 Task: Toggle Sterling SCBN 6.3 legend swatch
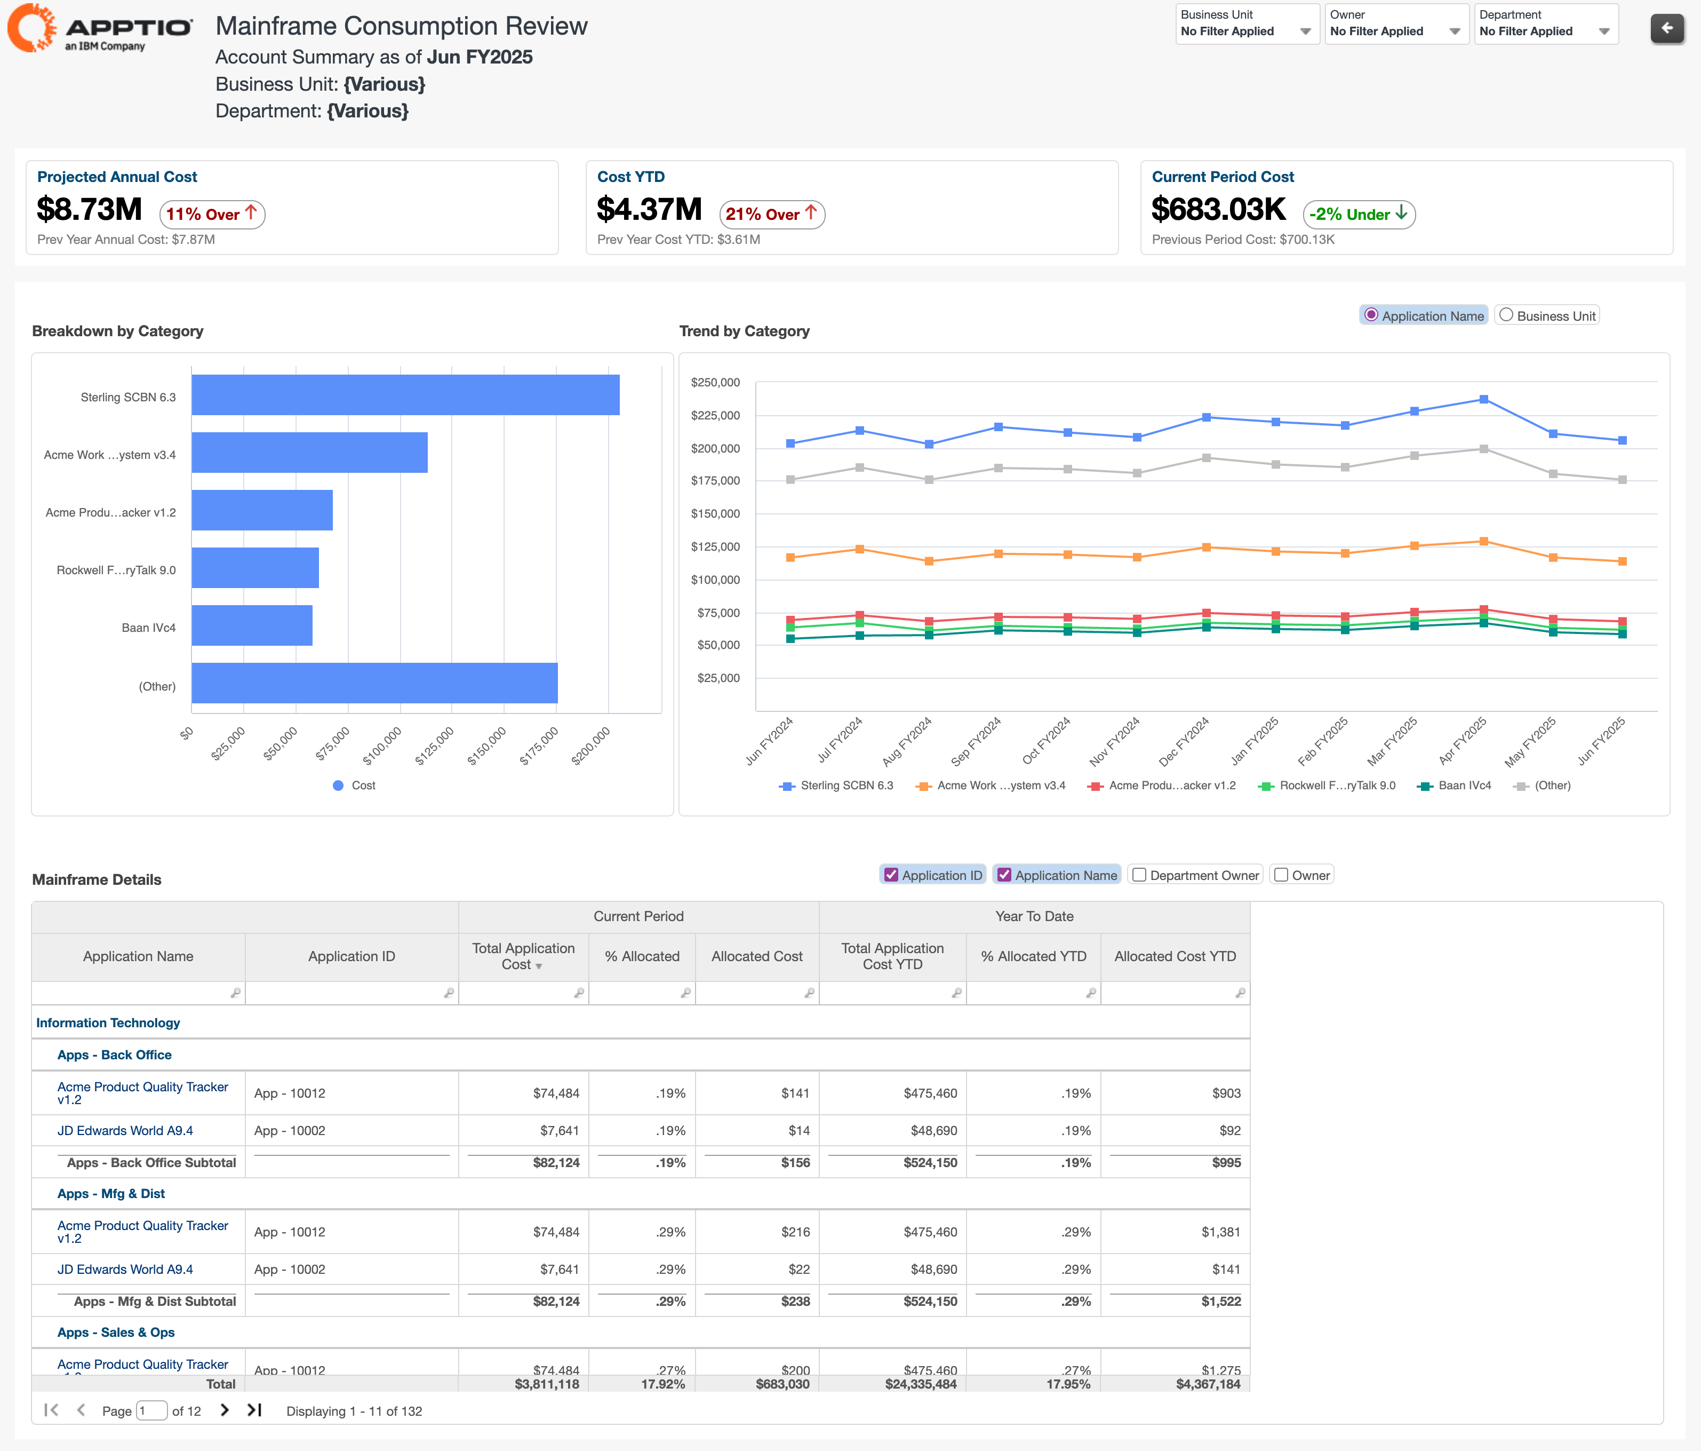(x=787, y=786)
